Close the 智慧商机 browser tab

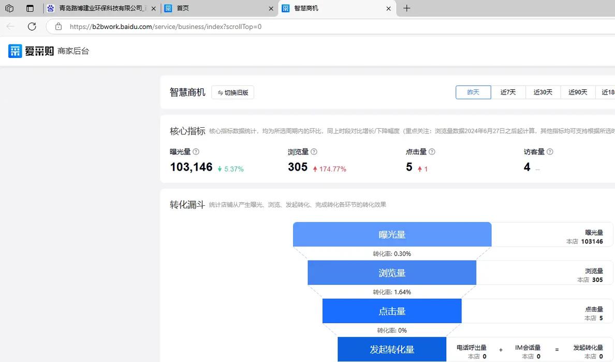[388, 8]
